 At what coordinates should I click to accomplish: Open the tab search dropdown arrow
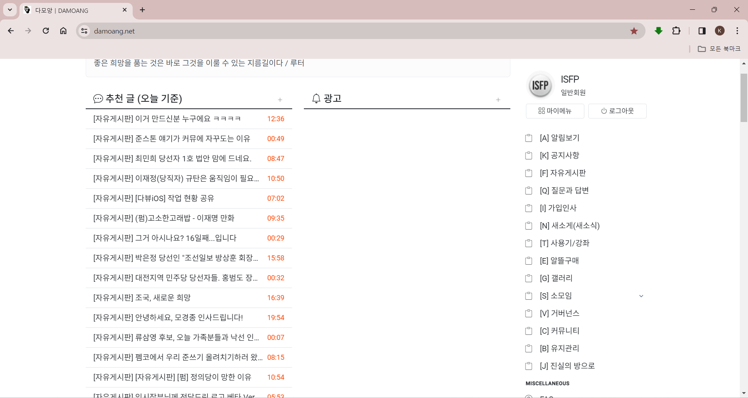(x=10, y=10)
